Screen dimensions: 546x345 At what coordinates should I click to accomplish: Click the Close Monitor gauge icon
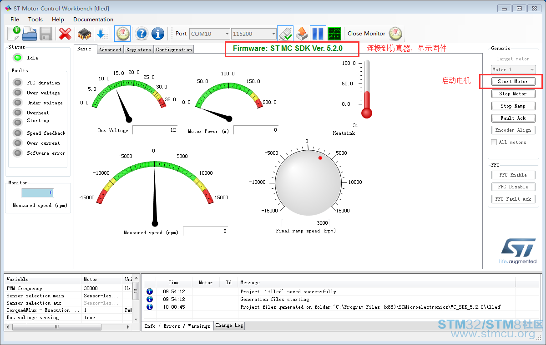point(395,34)
